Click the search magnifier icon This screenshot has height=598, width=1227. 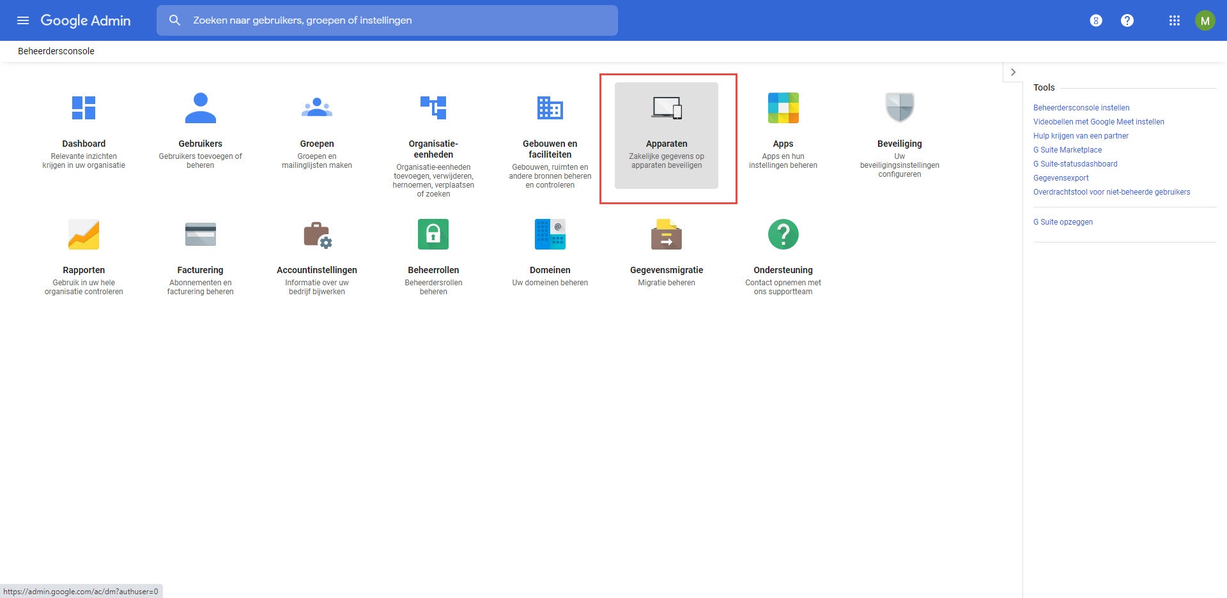[x=174, y=20]
